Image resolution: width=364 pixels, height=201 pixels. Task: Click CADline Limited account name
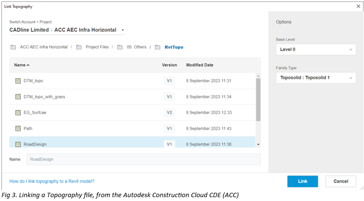point(29,30)
